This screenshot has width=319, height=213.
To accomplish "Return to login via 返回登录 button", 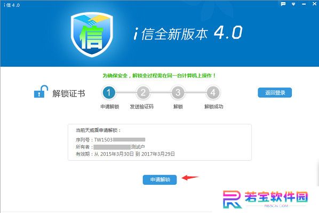I will coord(275,93).
